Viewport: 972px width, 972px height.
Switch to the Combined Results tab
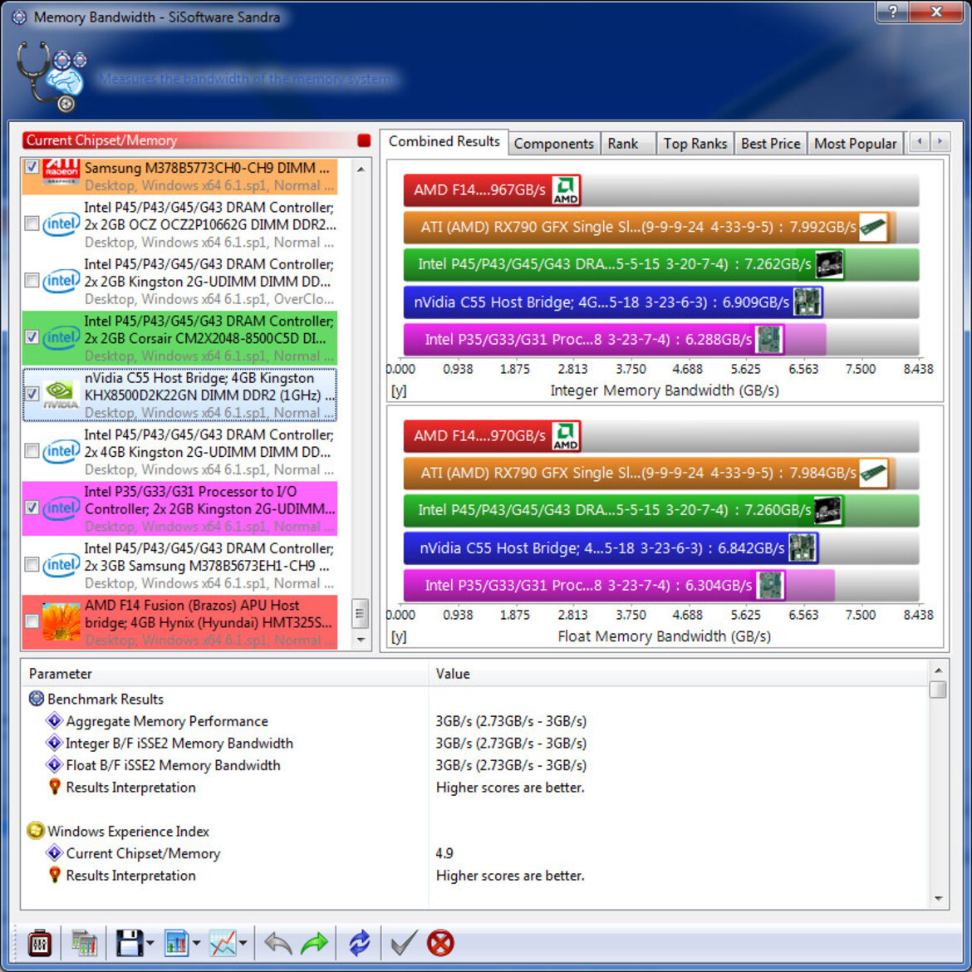tap(444, 141)
